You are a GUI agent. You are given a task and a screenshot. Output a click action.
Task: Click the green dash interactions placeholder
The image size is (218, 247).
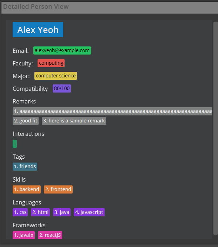coord(15,144)
